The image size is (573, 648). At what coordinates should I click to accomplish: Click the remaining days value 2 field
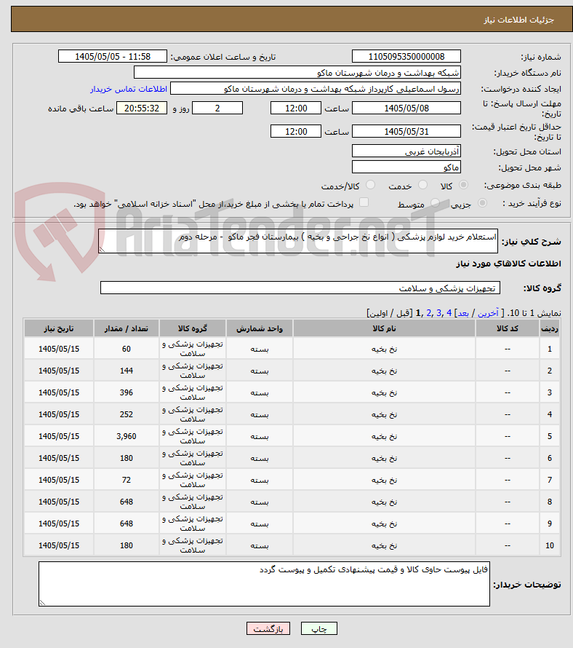(x=217, y=108)
